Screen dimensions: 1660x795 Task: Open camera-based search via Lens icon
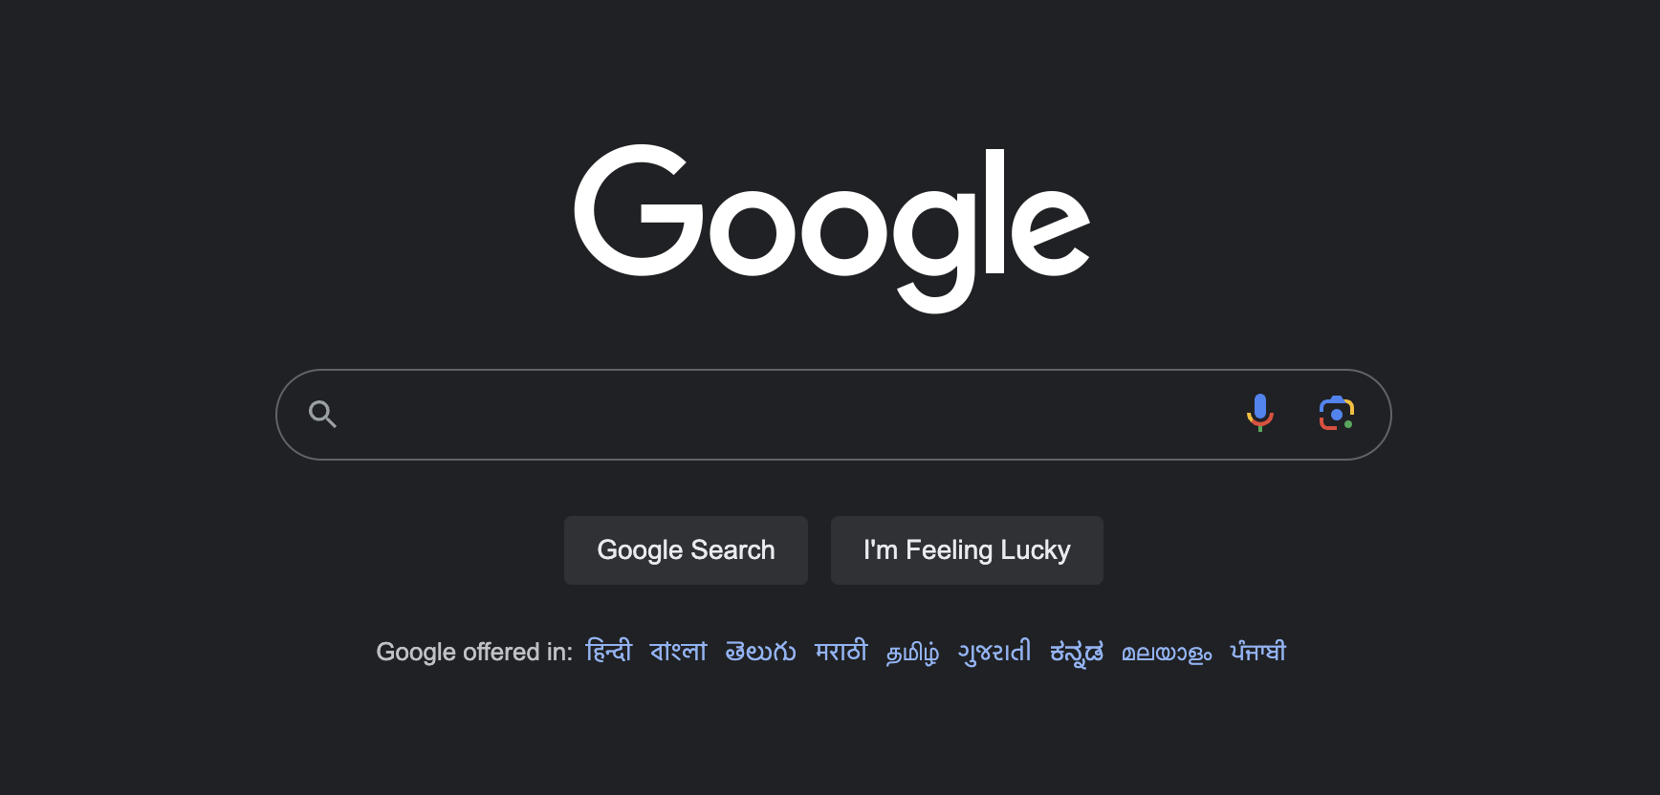tap(1337, 414)
